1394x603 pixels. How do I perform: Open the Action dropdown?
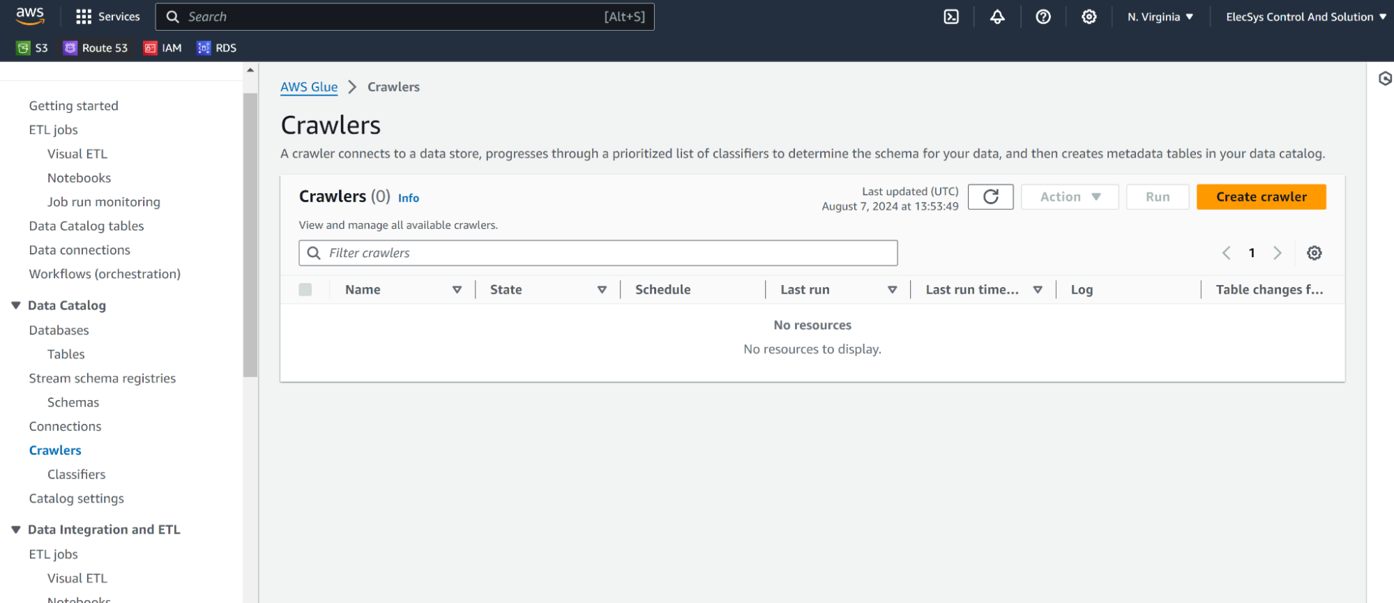coord(1070,197)
